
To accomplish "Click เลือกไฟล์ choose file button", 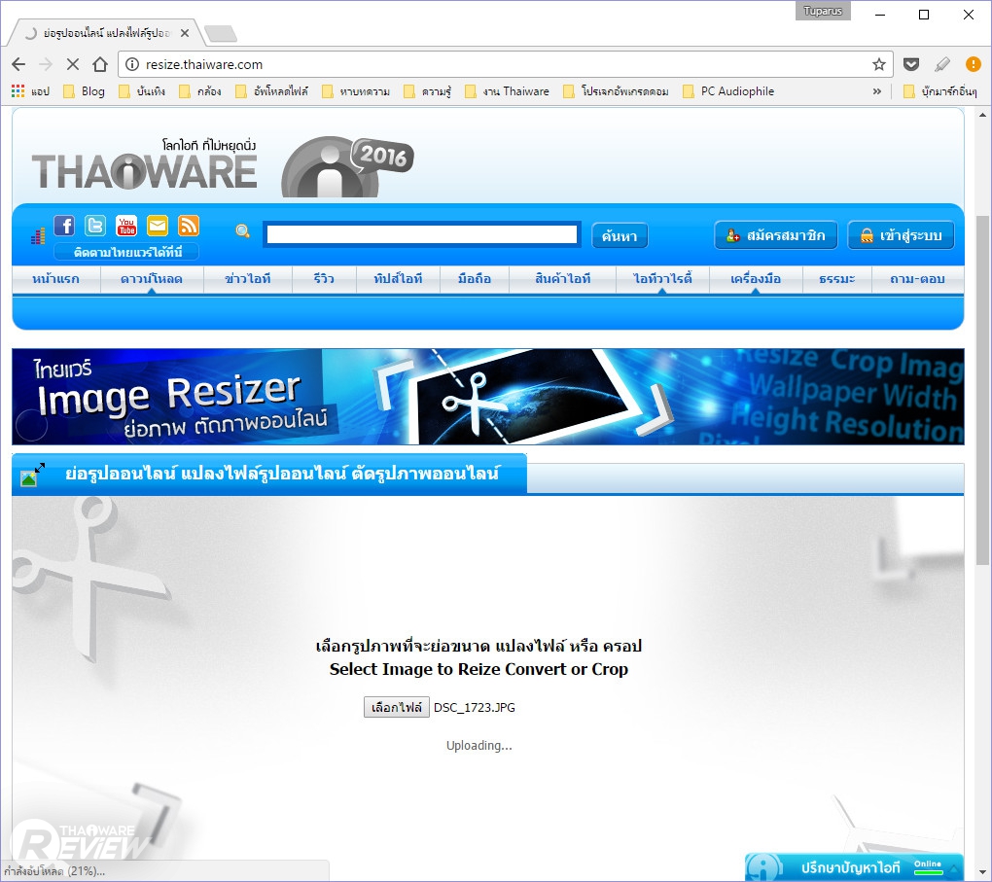I will point(397,707).
